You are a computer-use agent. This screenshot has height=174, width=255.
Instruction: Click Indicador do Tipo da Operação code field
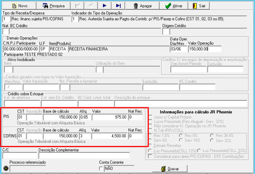click(75, 19)
